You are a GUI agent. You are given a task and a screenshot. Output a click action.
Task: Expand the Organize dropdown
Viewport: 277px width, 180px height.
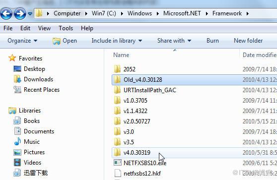(x=22, y=41)
